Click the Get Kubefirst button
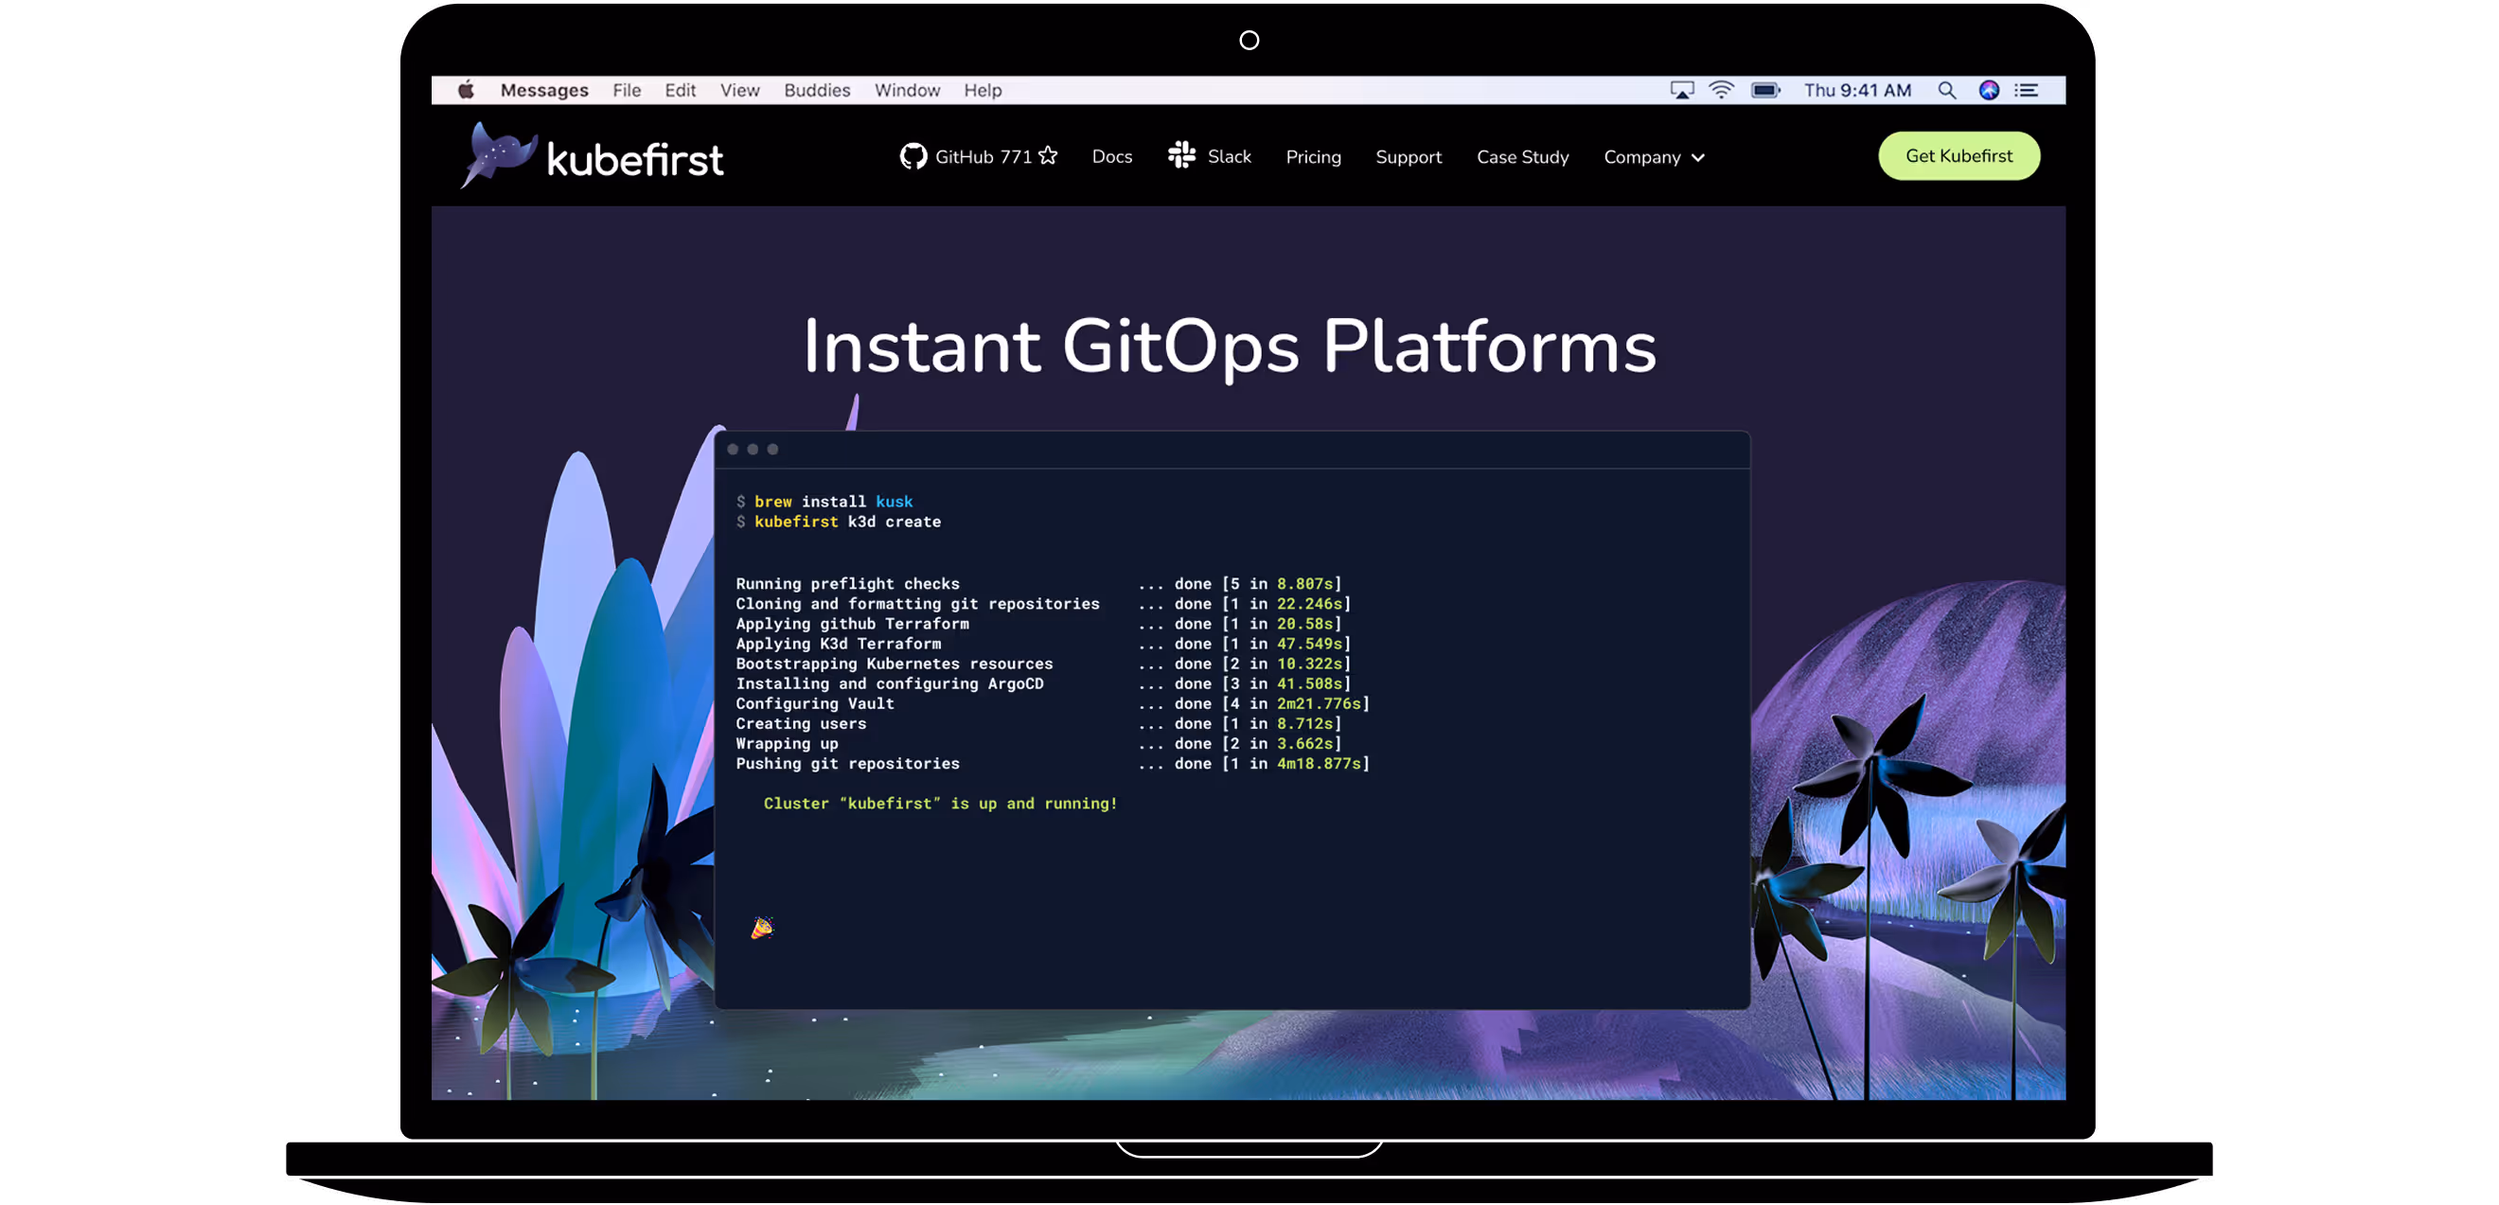Viewport: 2499px width, 1205px height. coord(1958,156)
